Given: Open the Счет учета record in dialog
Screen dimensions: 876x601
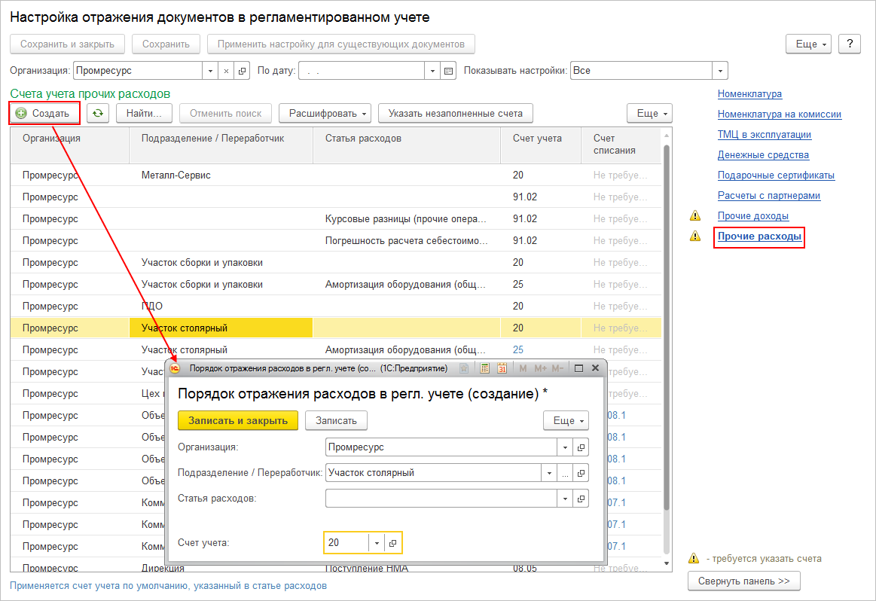Looking at the screenshot, I should click(x=392, y=543).
